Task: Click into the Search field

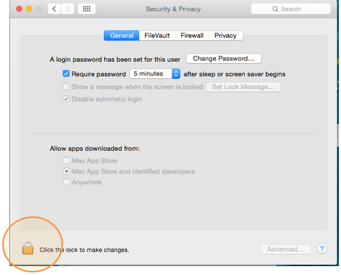Action: pos(291,9)
